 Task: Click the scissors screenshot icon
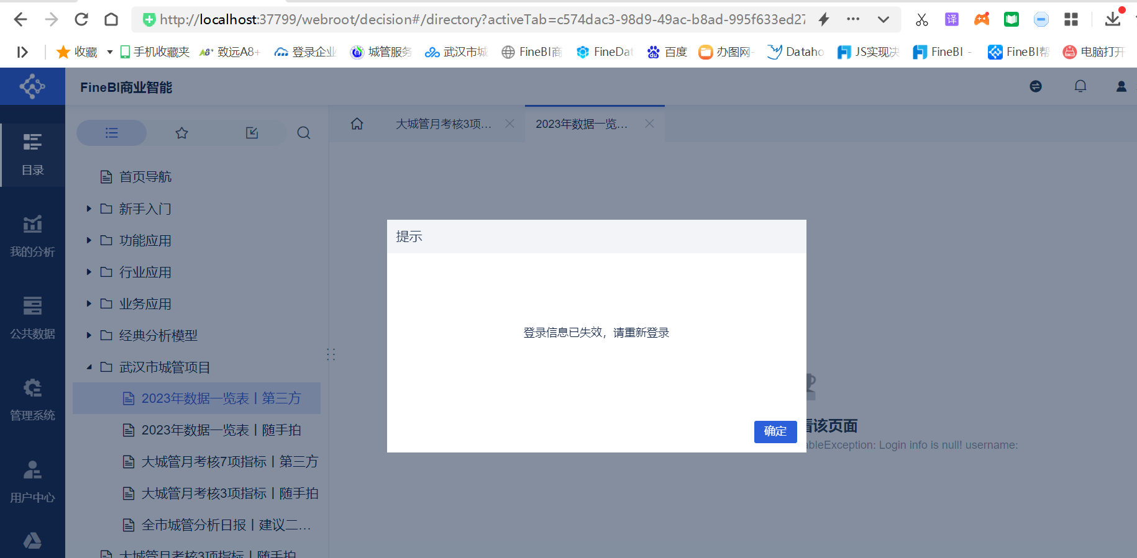922,19
